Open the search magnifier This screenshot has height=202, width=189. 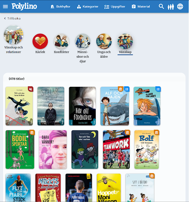tap(161, 6)
